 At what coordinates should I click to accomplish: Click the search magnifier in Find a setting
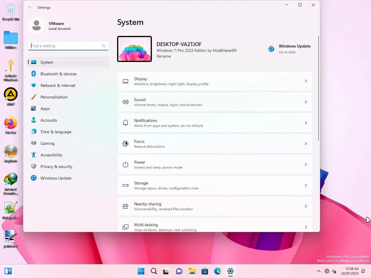(103, 46)
